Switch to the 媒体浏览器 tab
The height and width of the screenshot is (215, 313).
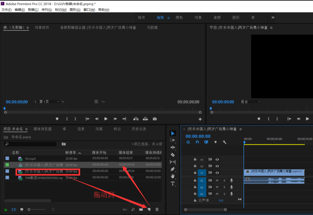pyautogui.click(x=43, y=129)
